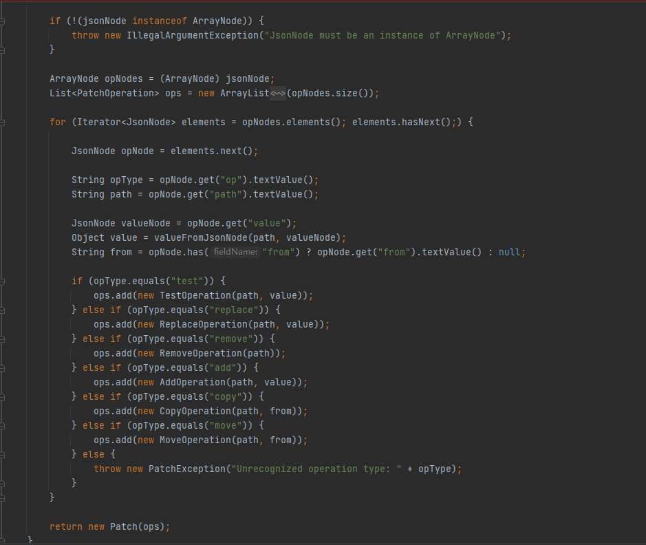Click the 'String from' declaration

pyautogui.click(x=102, y=252)
